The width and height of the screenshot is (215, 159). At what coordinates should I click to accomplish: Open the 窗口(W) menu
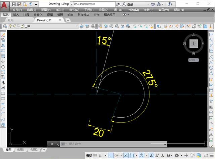pos(164,10)
